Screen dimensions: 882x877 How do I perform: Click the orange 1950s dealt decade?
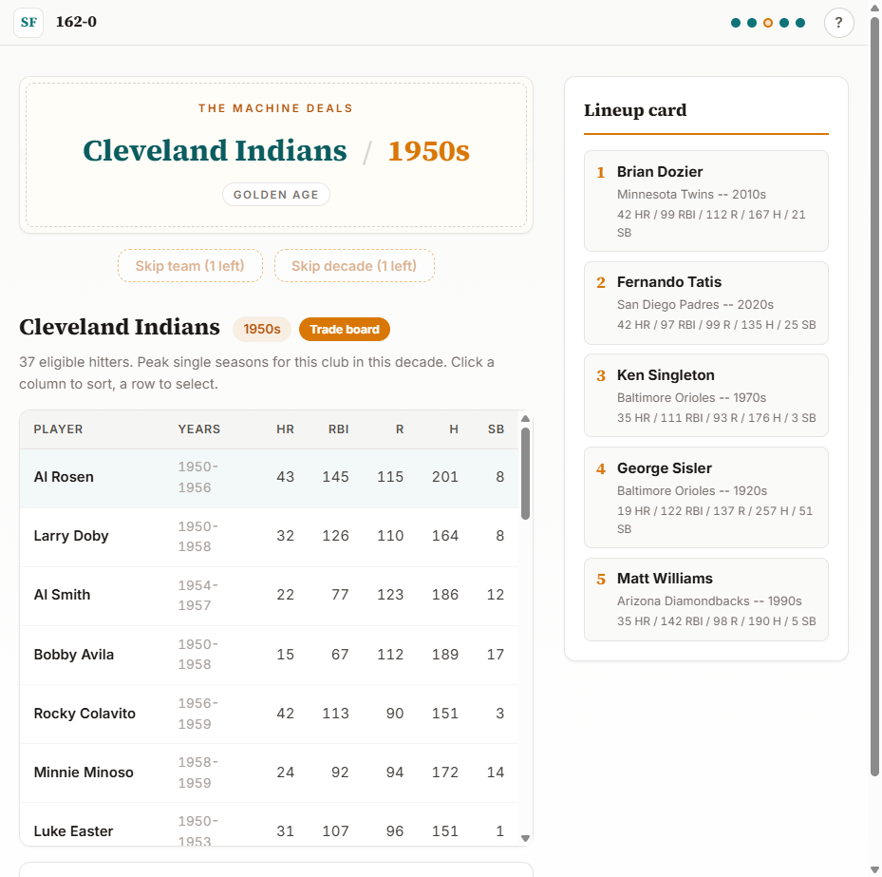[428, 151]
